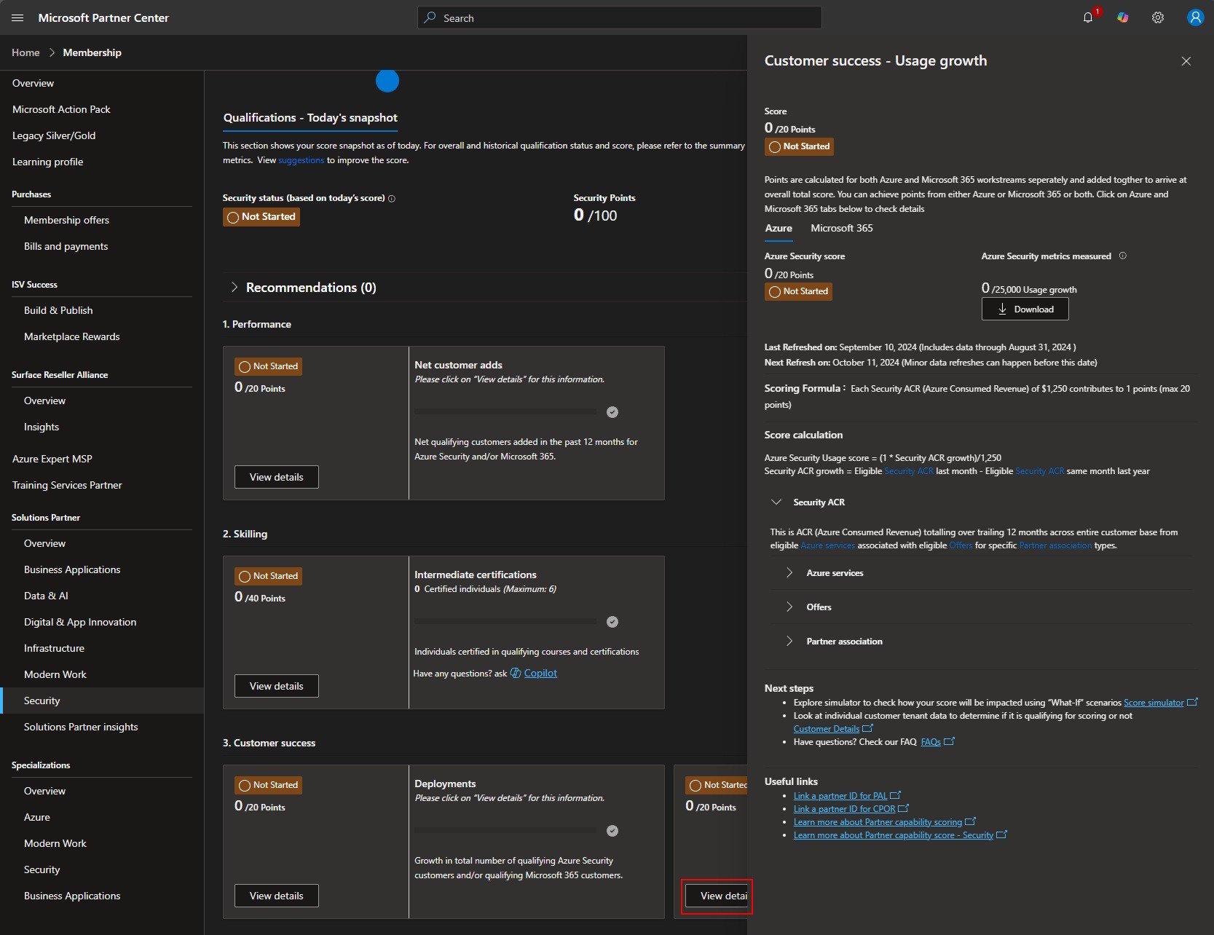This screenshot has width=1214, height=935.
Task: Download the Azure Security metrics
Action: click(x=1025, y=309)
